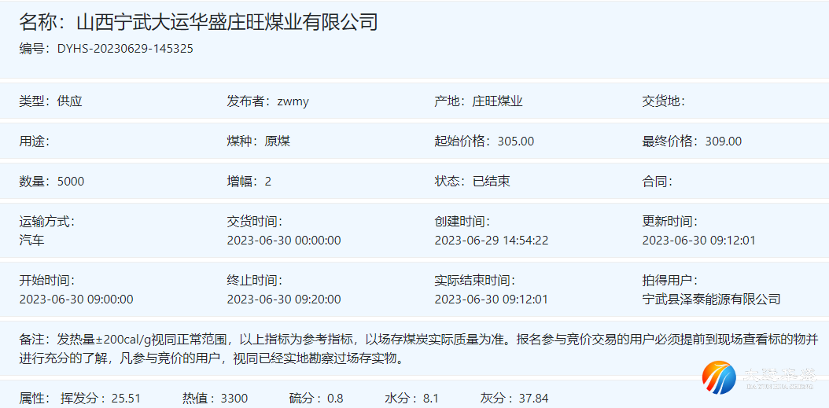This screenshot has height=408, width=829.
Task: Click the coal type value 原煤
Action: click(278, 142)
